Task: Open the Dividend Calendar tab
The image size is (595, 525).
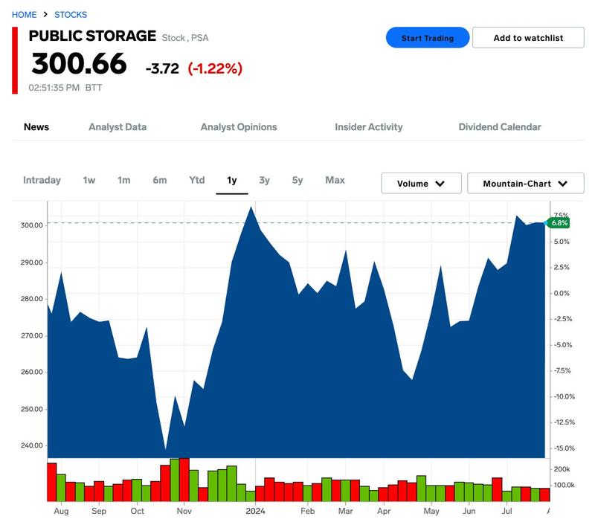Action: click(x=500, y=127)
